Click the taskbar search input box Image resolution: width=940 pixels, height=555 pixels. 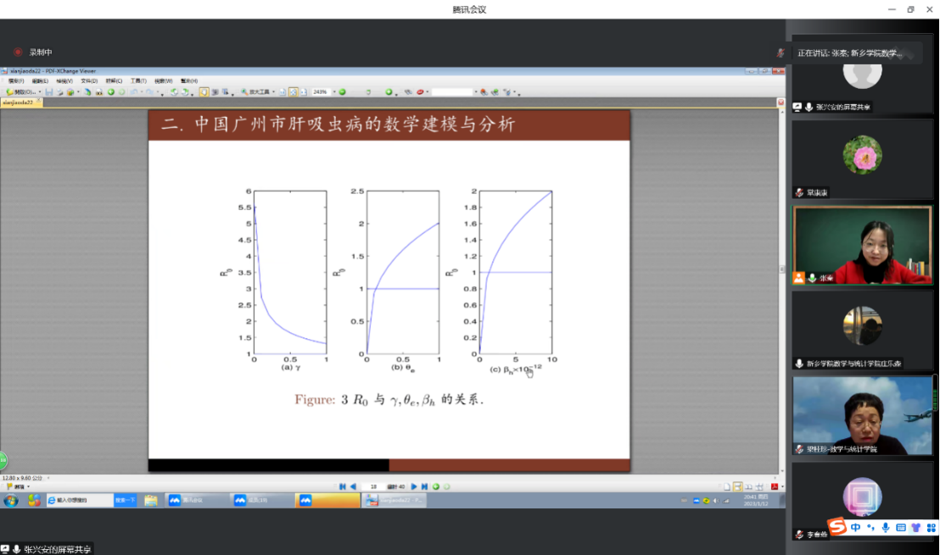[80, 501]
